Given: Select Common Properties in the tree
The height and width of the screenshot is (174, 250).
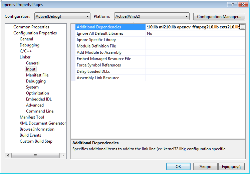Looking at the screenshot, I should 31,27.
